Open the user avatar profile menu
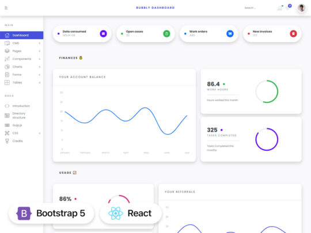Image resolution: width=311 pixels, height=233 pixels. point(301,8)
